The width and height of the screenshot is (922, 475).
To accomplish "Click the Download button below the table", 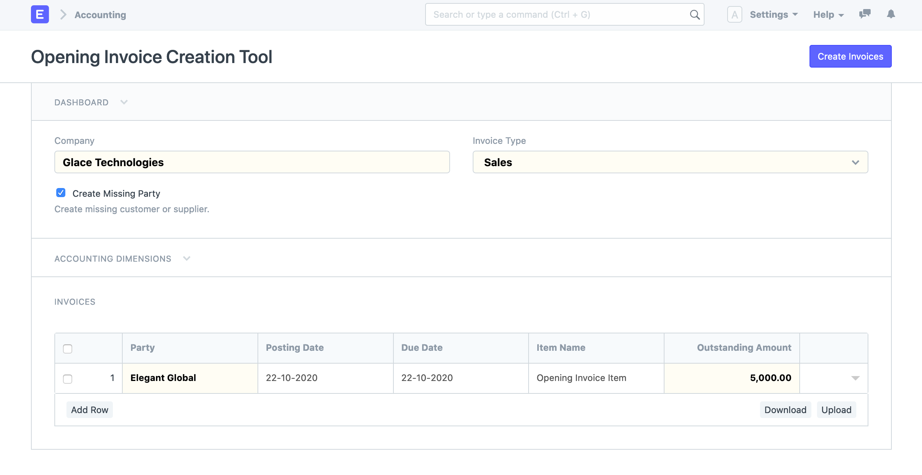I will click(x=785, y=409).
